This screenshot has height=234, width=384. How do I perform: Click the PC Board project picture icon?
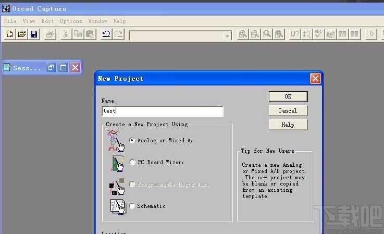118,164
